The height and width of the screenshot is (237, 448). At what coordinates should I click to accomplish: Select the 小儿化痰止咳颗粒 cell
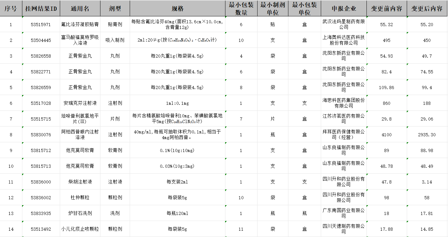tap(80, 229)
